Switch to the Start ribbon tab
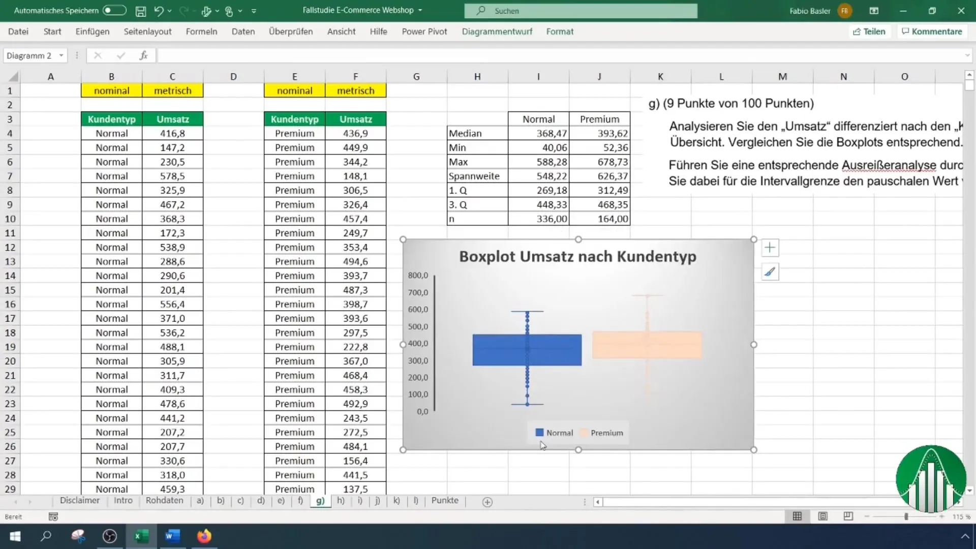Viewport: 976px width, 549px height. (52, 32)
